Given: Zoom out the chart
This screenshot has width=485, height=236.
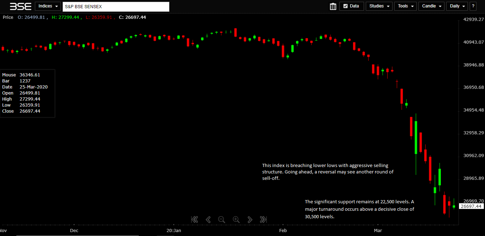Looking at the screenshot, I should click(221, 220).
